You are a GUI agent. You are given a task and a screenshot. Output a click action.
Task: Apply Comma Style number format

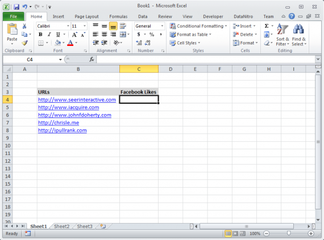tap(160, 35)
